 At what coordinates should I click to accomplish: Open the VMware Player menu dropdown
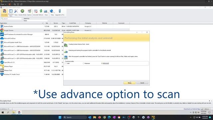tap(3, 4)
